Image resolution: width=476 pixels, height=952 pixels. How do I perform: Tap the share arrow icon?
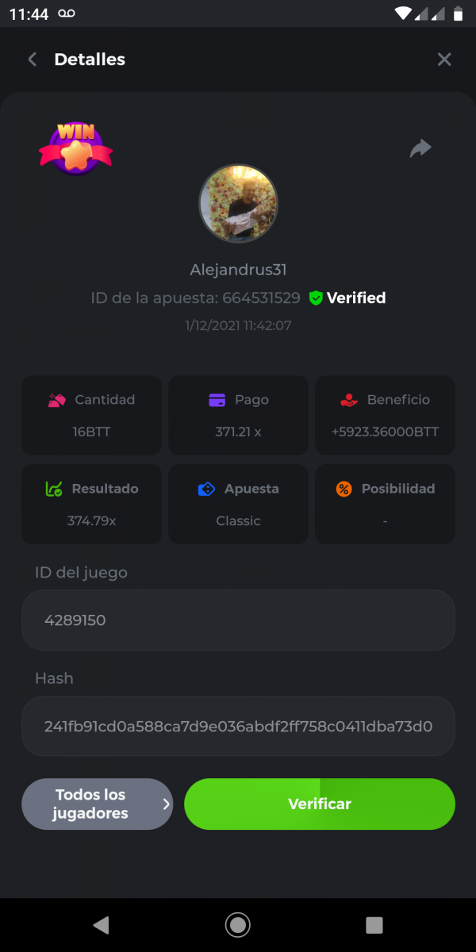(420, 148)
